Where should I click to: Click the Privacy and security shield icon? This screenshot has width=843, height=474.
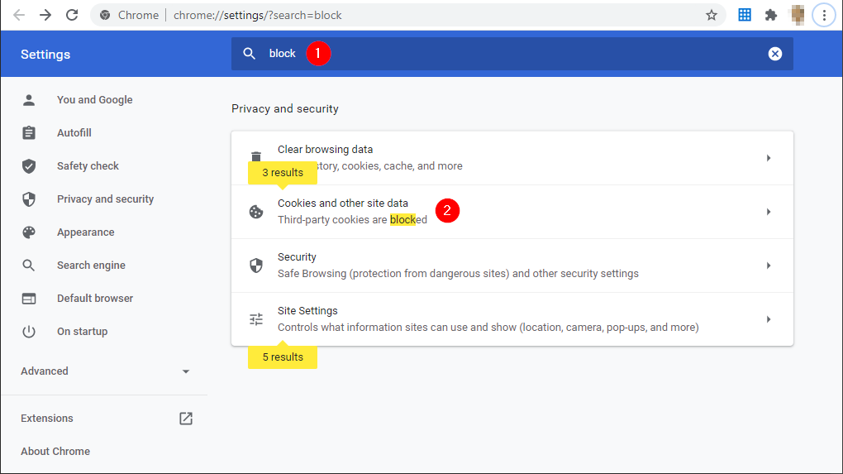(29, 199)
